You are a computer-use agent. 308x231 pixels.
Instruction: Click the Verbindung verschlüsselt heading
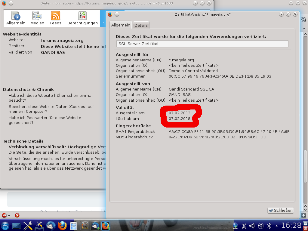(x=57, y=147)
